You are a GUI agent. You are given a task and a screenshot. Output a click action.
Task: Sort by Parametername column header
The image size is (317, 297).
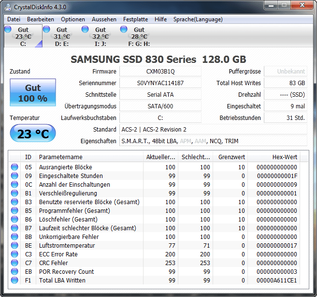pos(89,157)
